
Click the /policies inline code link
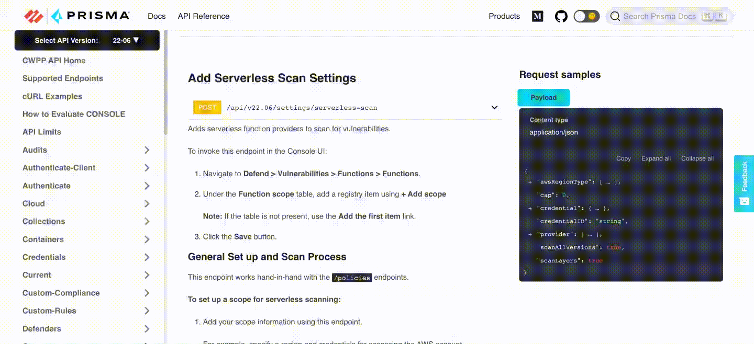[x=352, y=278]
